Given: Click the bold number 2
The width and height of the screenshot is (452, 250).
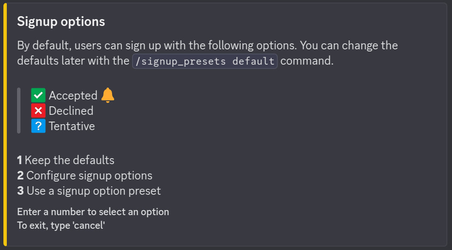Looking at the screenshot, I should (x=20, y=176).
